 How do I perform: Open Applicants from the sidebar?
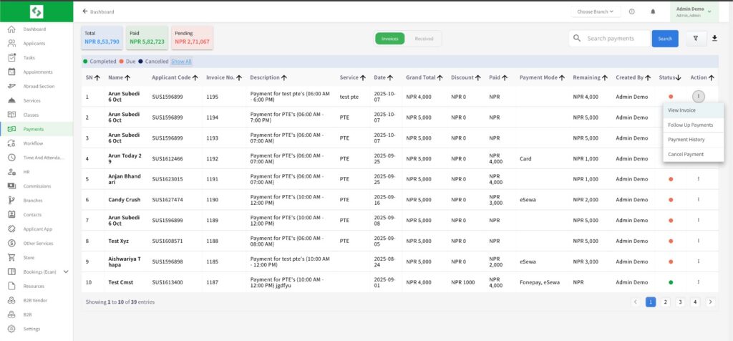[x=34, y=43]
